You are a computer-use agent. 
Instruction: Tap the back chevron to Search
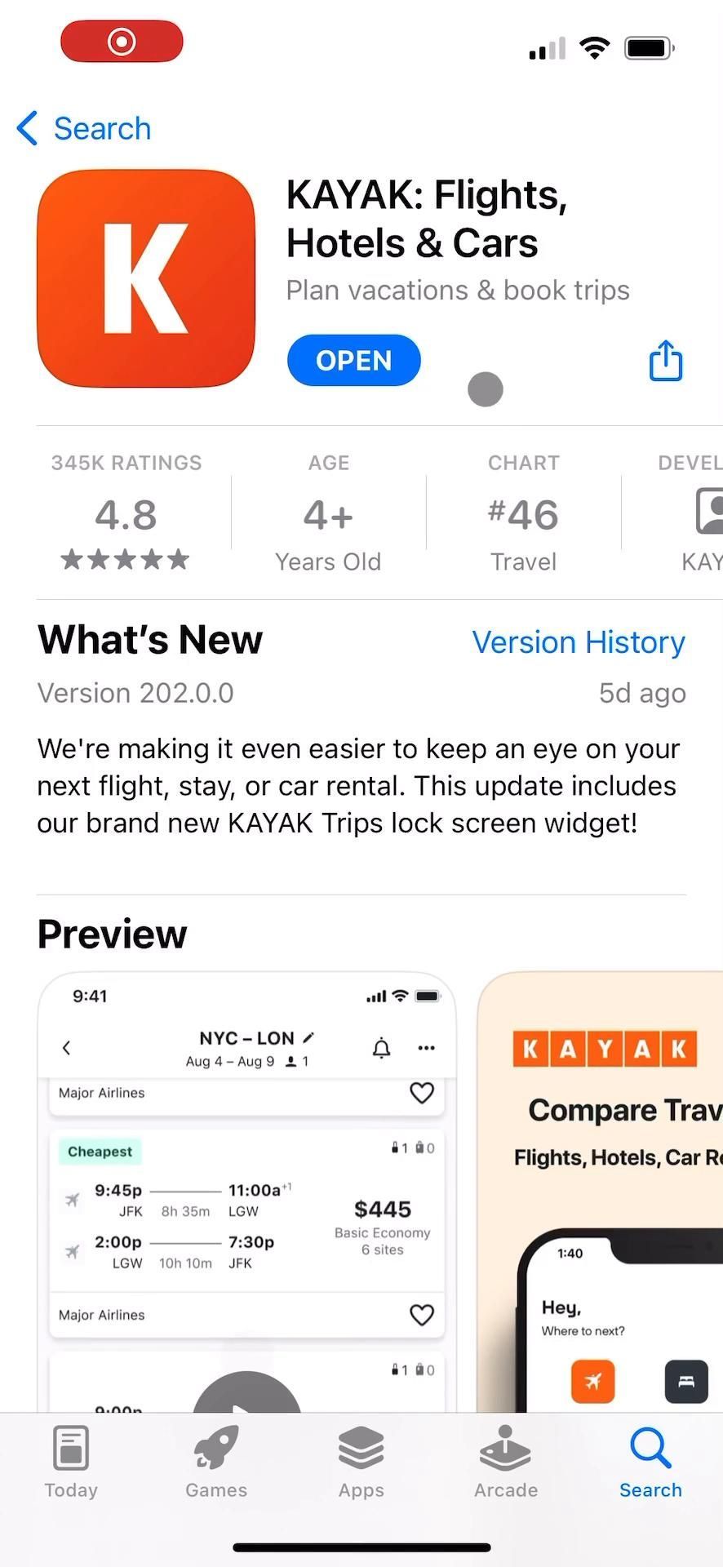pos(28,129)
